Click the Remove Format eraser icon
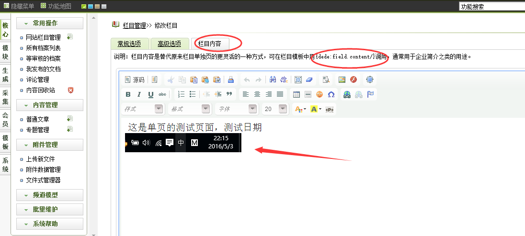 [x=309, y=79]
